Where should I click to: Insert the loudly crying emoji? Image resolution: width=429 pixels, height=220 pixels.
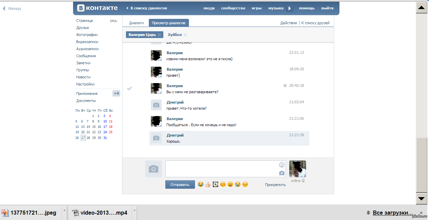pyautogui.click(x=238, y=184)
